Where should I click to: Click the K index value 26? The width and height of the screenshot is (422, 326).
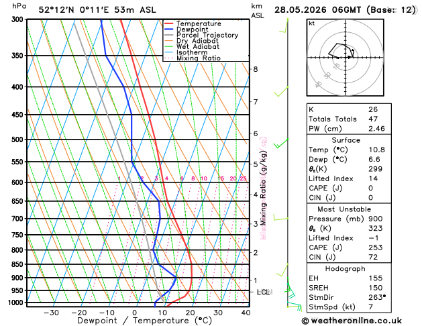tap(373, 109)
